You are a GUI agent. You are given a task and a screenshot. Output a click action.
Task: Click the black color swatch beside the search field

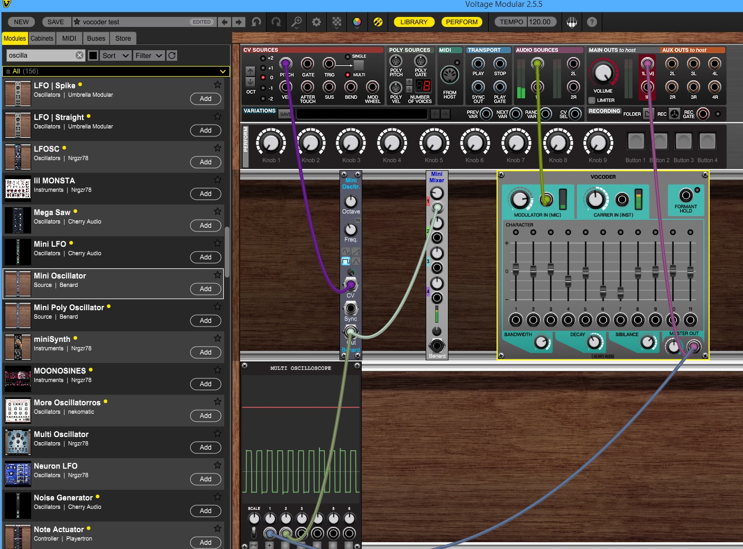(93, 55)
